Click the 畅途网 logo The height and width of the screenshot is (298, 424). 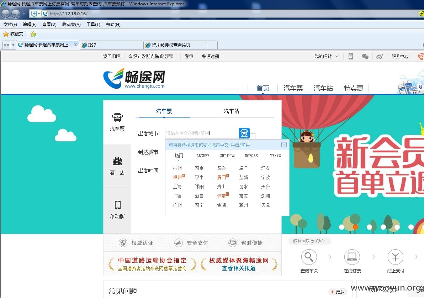click(x=134, y=78)
